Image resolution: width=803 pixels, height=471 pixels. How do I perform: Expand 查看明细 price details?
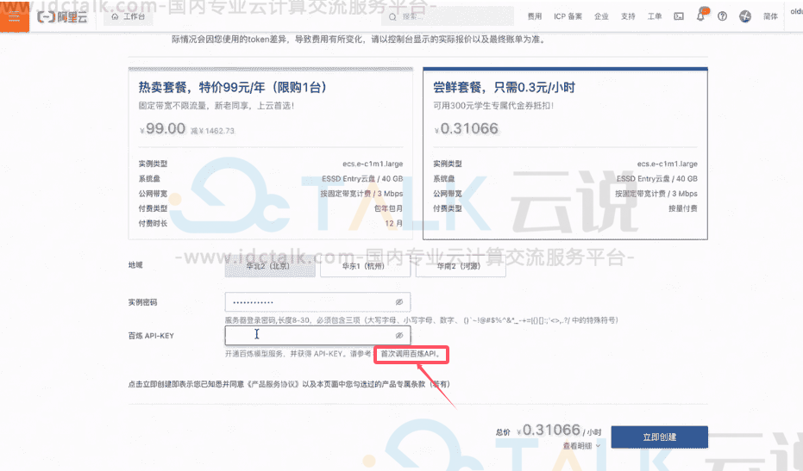click(581, 446)
